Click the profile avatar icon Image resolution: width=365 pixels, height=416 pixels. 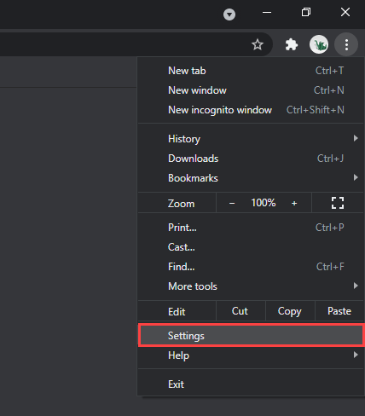coord(319,44)
